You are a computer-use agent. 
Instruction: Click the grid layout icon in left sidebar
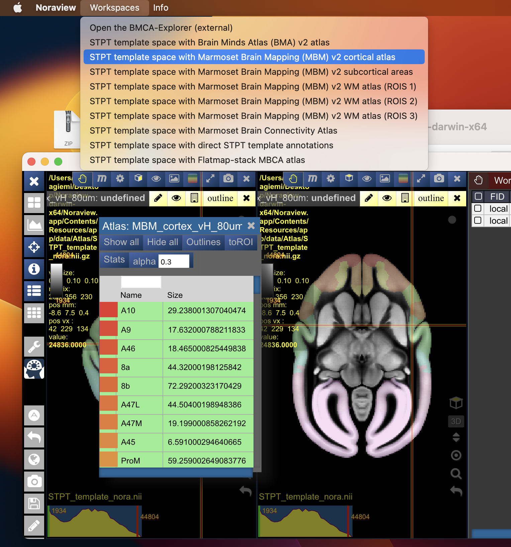tap(34, 203)
